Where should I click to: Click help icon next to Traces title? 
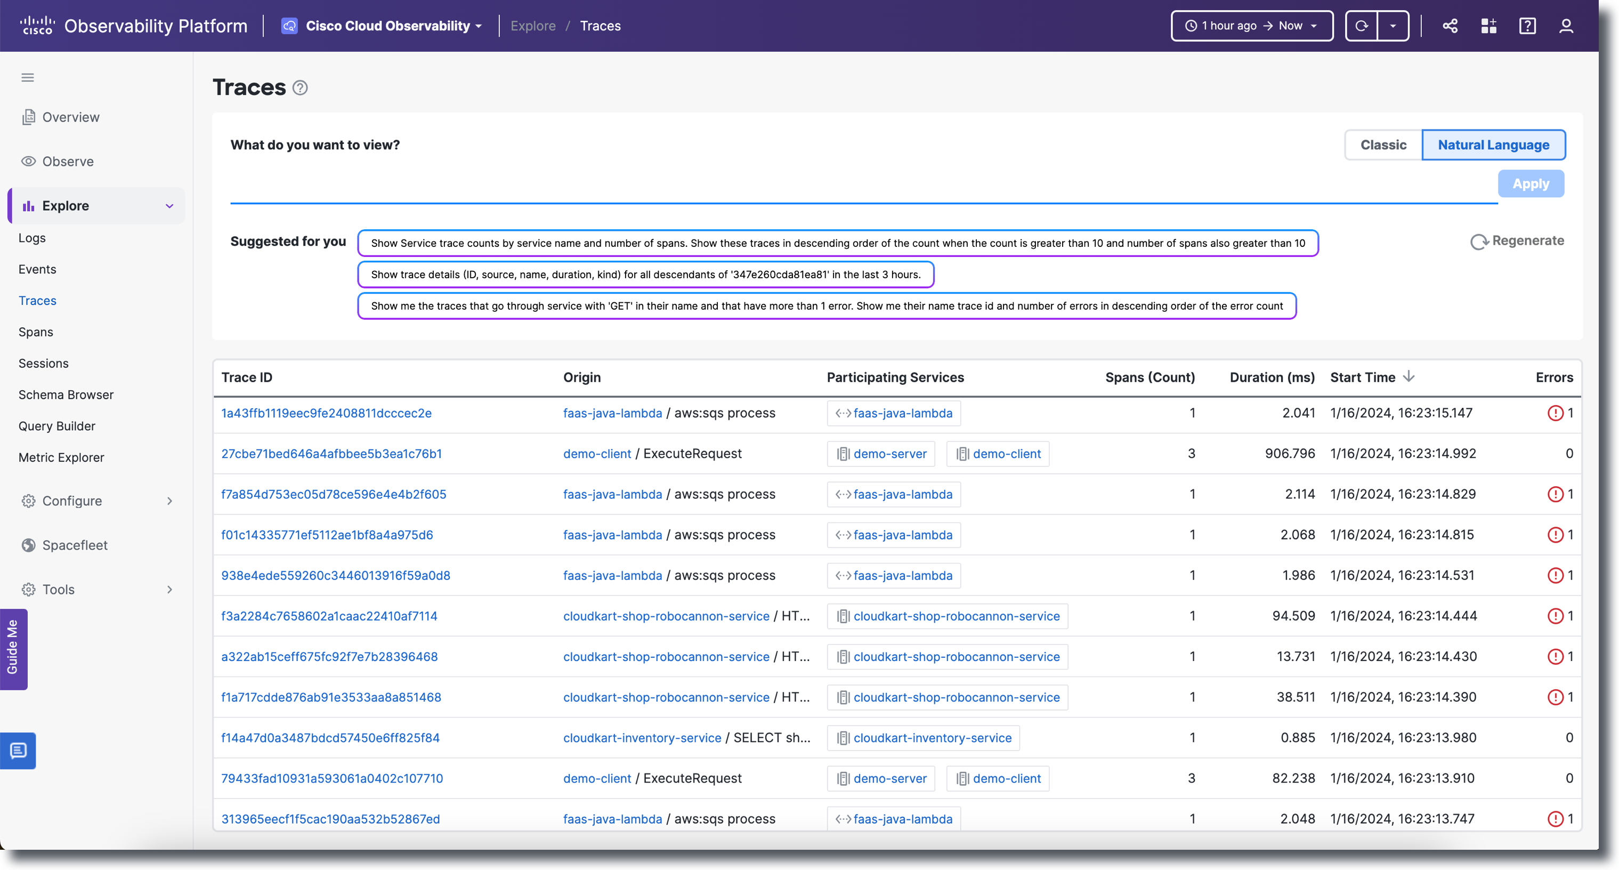tap(301, 87)
